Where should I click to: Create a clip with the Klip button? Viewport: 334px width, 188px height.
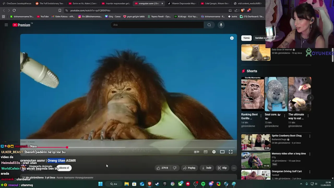coord(222,168)
